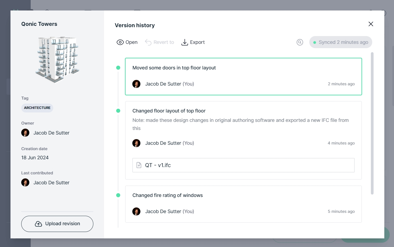Select the 'Changed fire rating of windows' version

click(243, 204)
